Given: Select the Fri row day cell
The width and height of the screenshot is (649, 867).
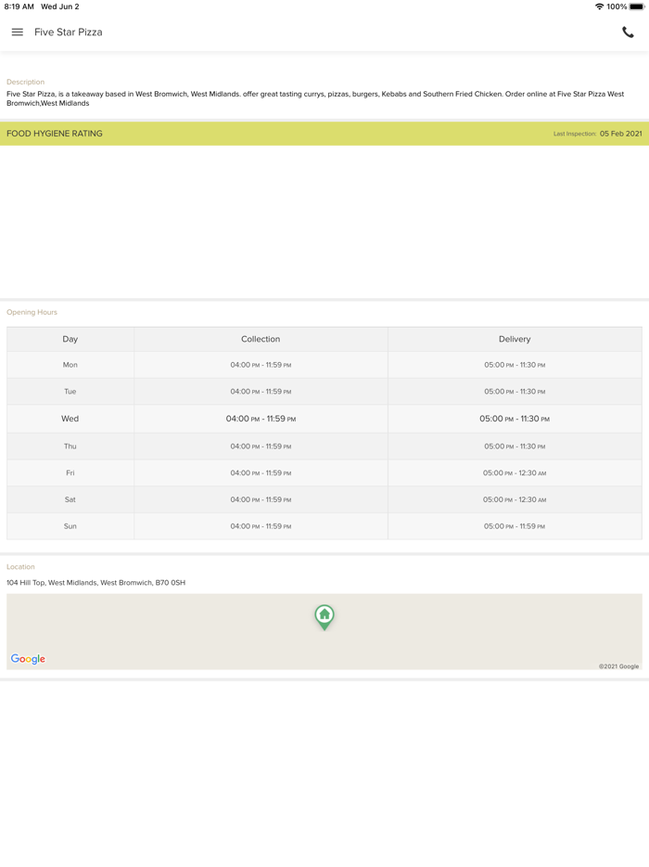Looking at the screenshot, I should click(x=70, y=472).
